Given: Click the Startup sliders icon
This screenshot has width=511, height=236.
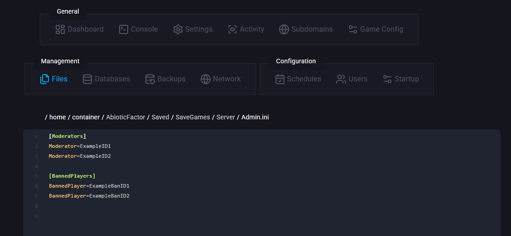Looking at the screenshot, I should click(387, 79).
